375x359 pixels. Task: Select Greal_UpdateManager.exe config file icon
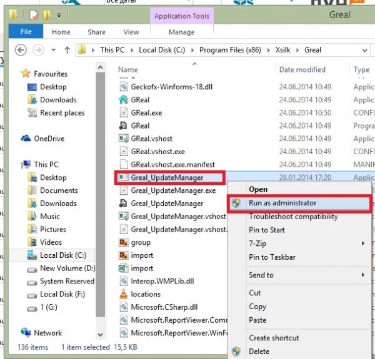click(123, 190)
